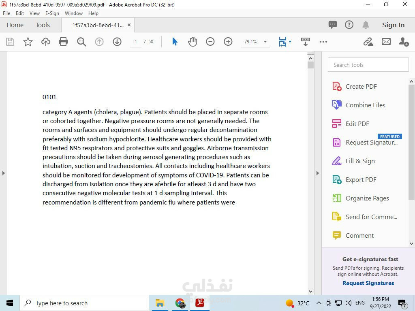Add the file to starred favorites
The width and height of the screenshot is (415, 311).
28,42
